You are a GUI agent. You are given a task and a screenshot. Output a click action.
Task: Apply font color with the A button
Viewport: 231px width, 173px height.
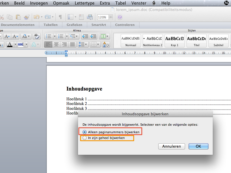point(10,44)
